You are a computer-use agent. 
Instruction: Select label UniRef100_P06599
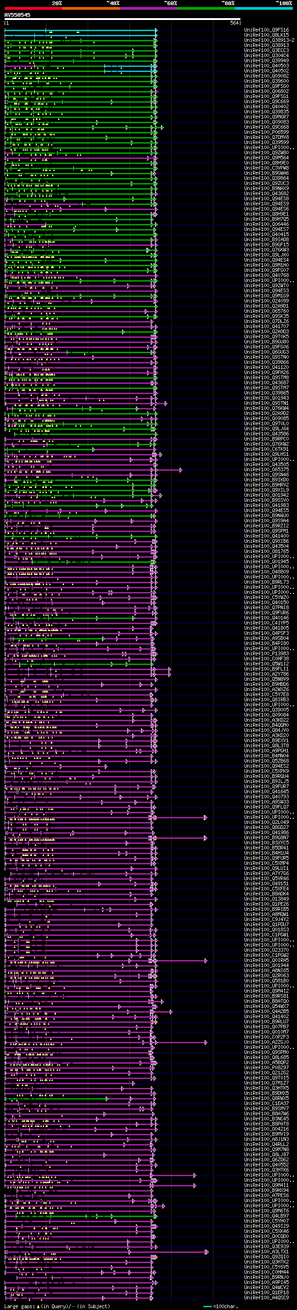pos(266,132)
